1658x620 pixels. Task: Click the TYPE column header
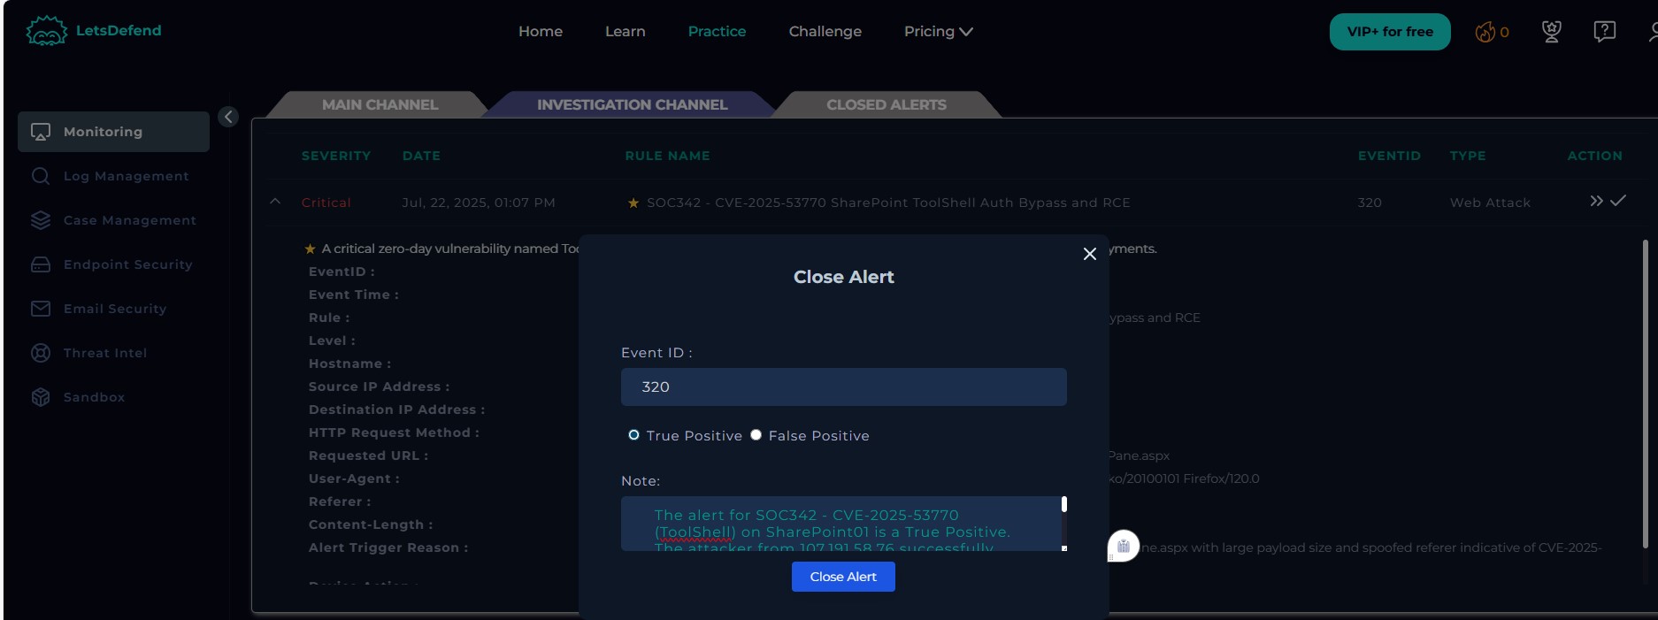point(1468,156)
